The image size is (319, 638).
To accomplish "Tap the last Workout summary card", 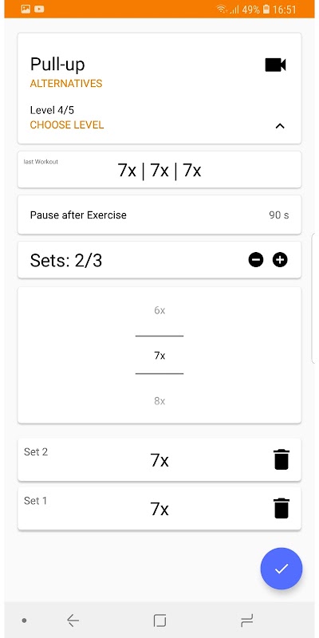I will coord(159,170).
